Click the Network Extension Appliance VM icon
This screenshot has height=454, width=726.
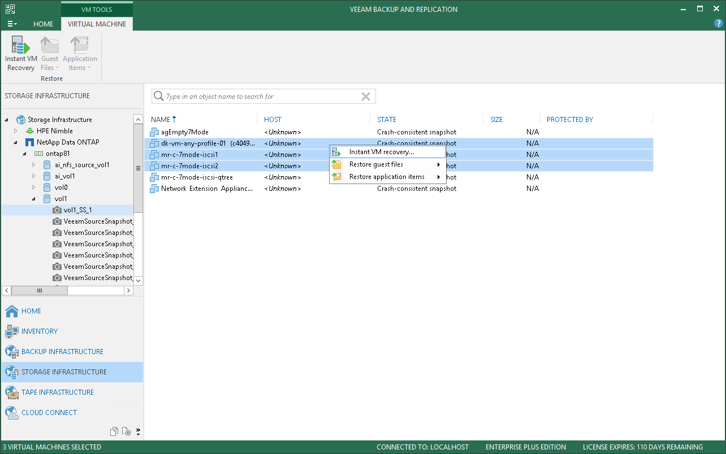(x=154, y=189)
